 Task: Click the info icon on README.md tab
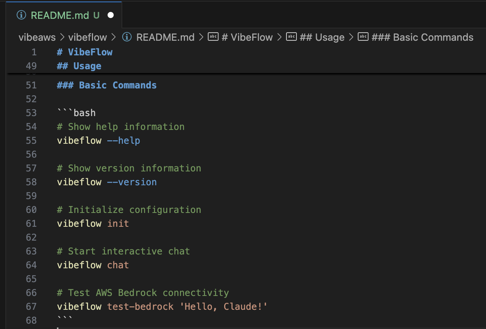click(x=22, y=15)
